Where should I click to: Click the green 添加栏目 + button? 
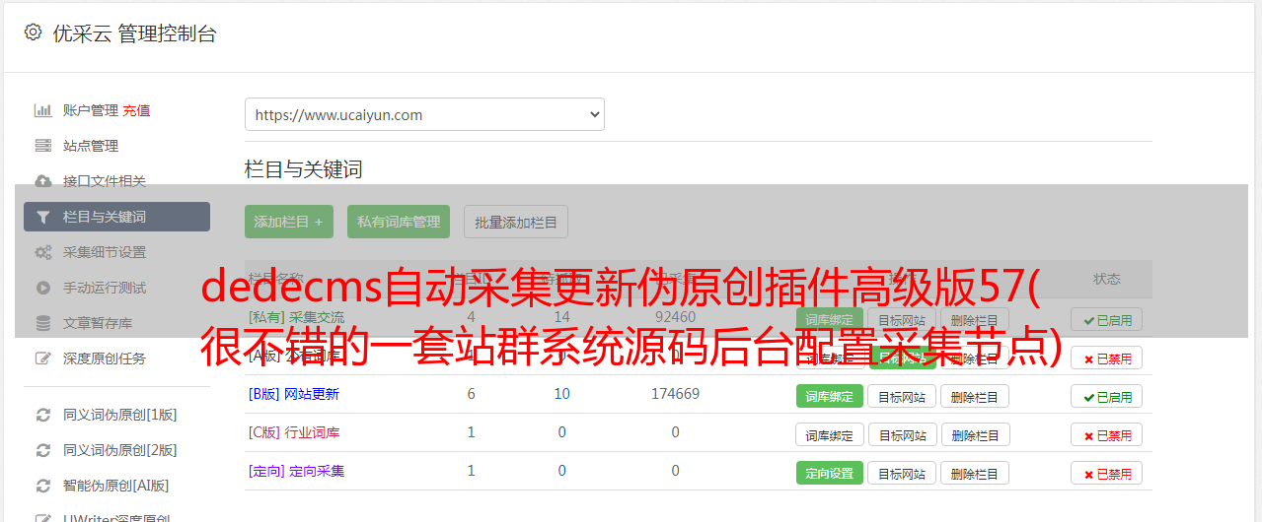(x=289, y=222)
